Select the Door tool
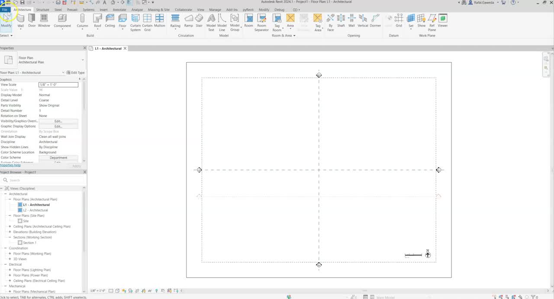Screen dimensions: 554x299 32,21
